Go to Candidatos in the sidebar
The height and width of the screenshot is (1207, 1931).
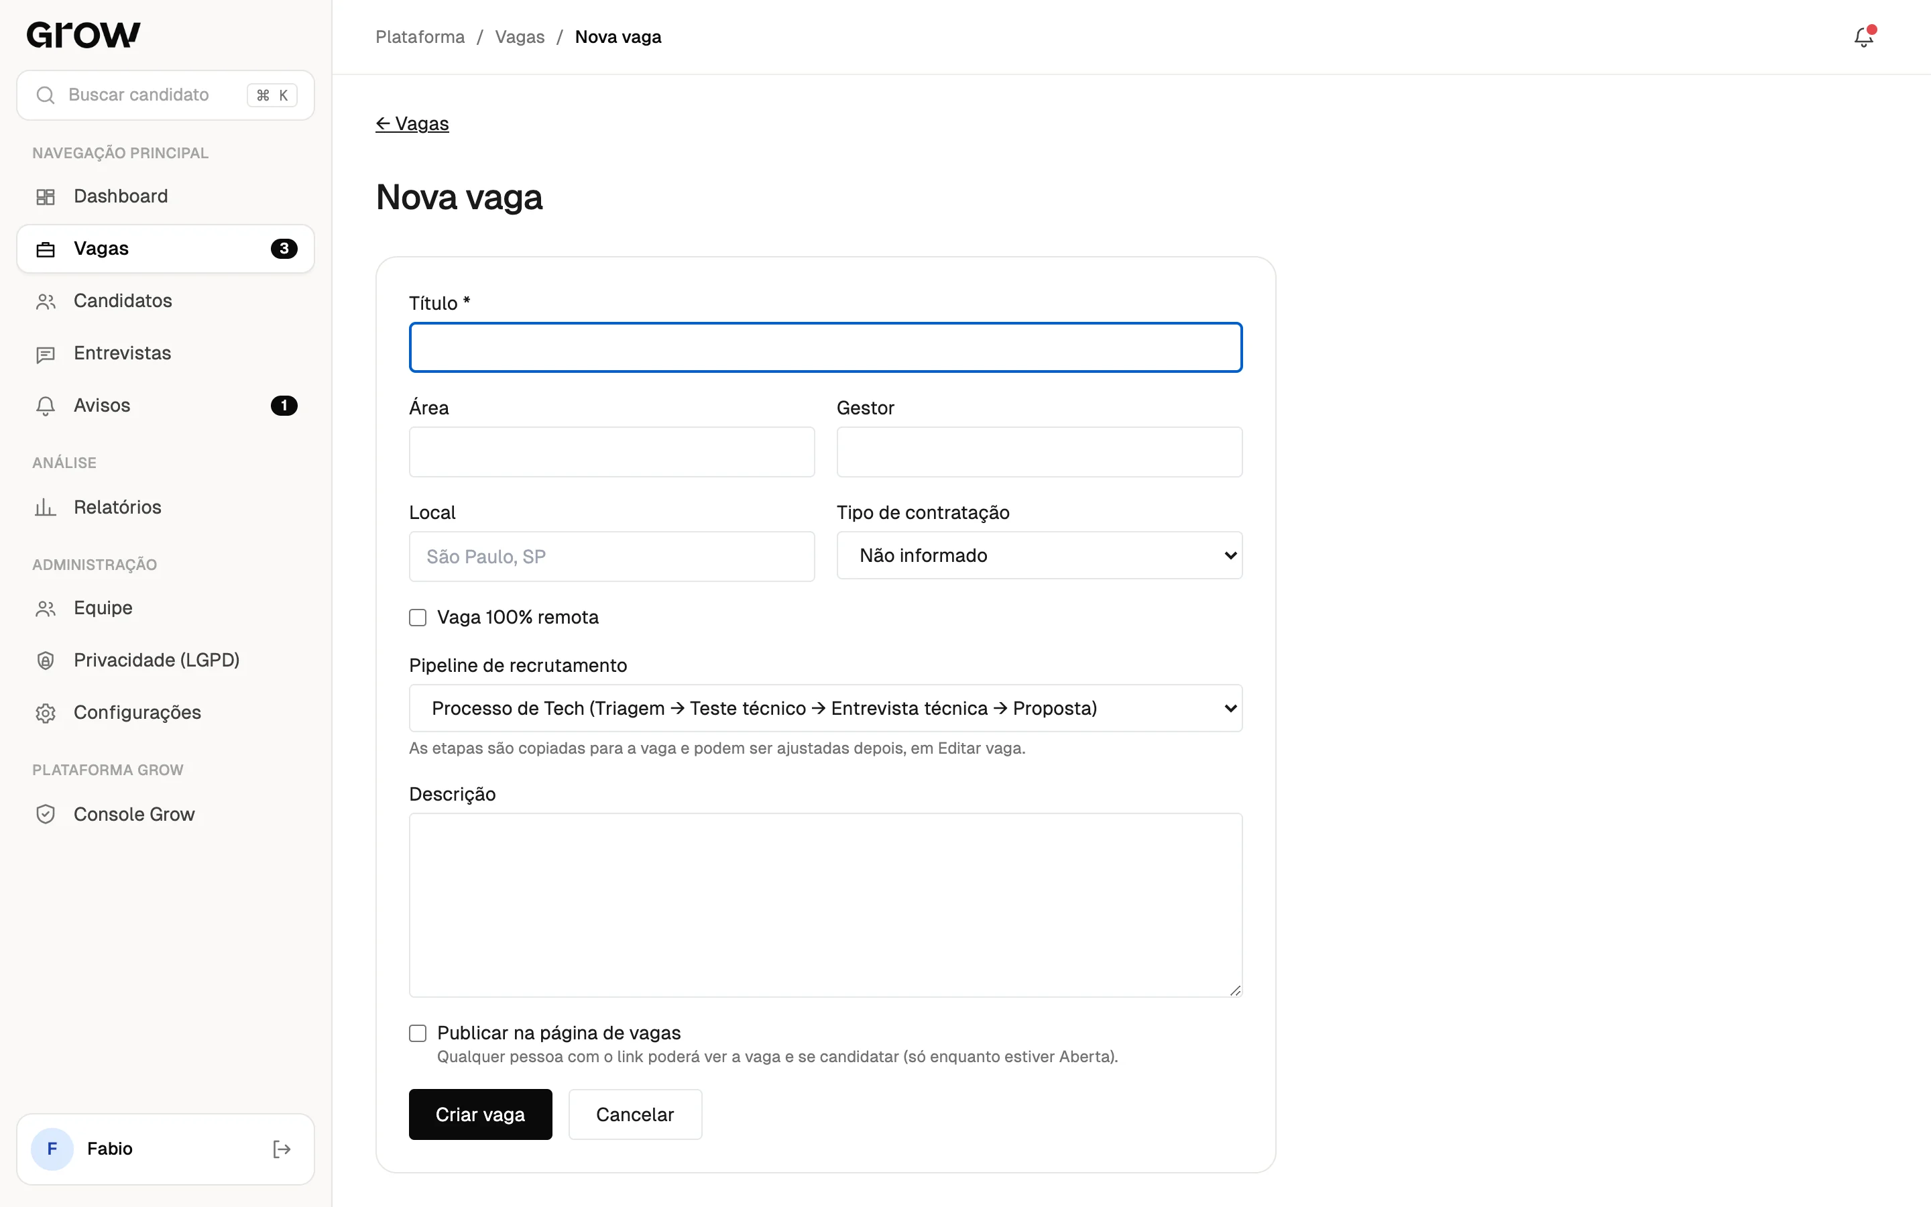click(165, 301)
